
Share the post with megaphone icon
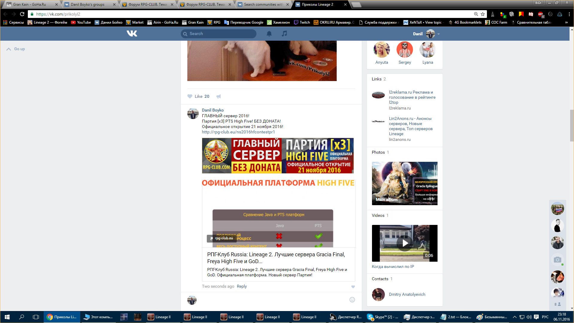pyautogui.click(x=219, y=96)
